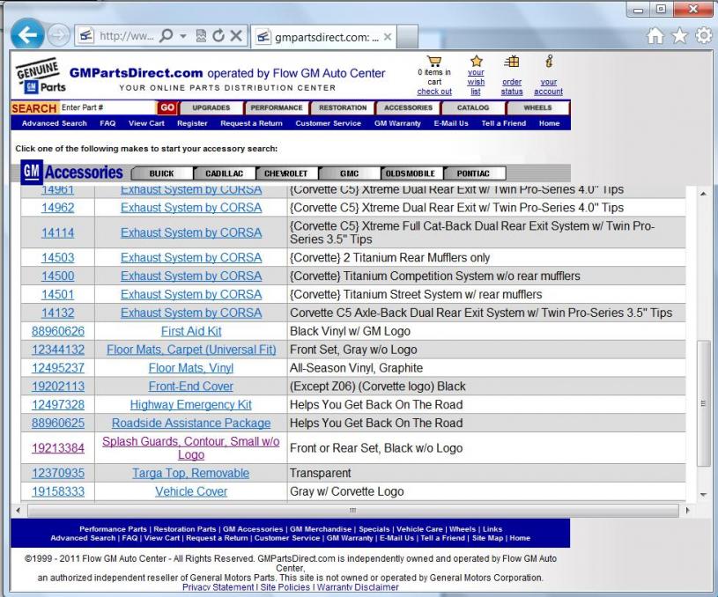Click the vertical scrollbar down arrow
This screenshot has width=718, height=597.
tap(703, 495)
